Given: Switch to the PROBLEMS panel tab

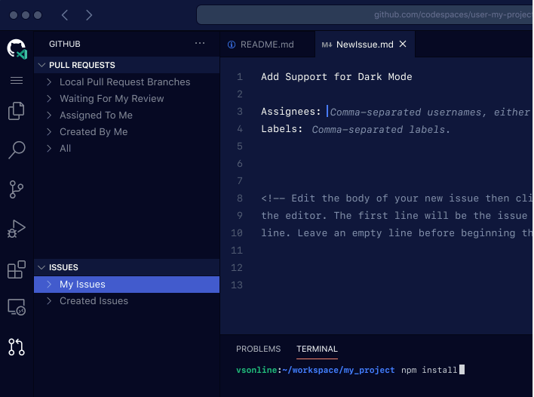Looking at the screenshot, I should (x=259, y=349).
